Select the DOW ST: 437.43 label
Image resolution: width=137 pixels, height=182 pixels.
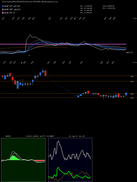(x=12, y=6)
